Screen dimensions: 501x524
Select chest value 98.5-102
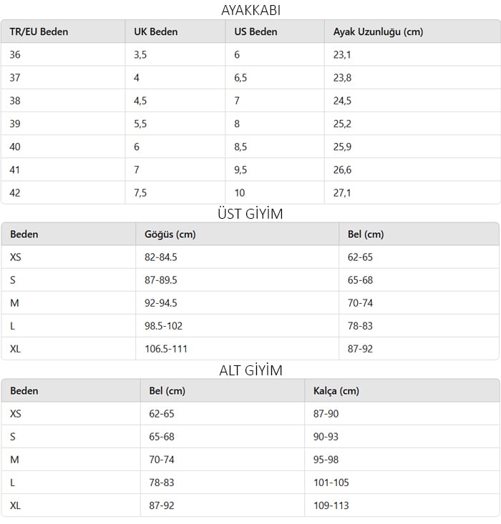click(x=164, y=326)
